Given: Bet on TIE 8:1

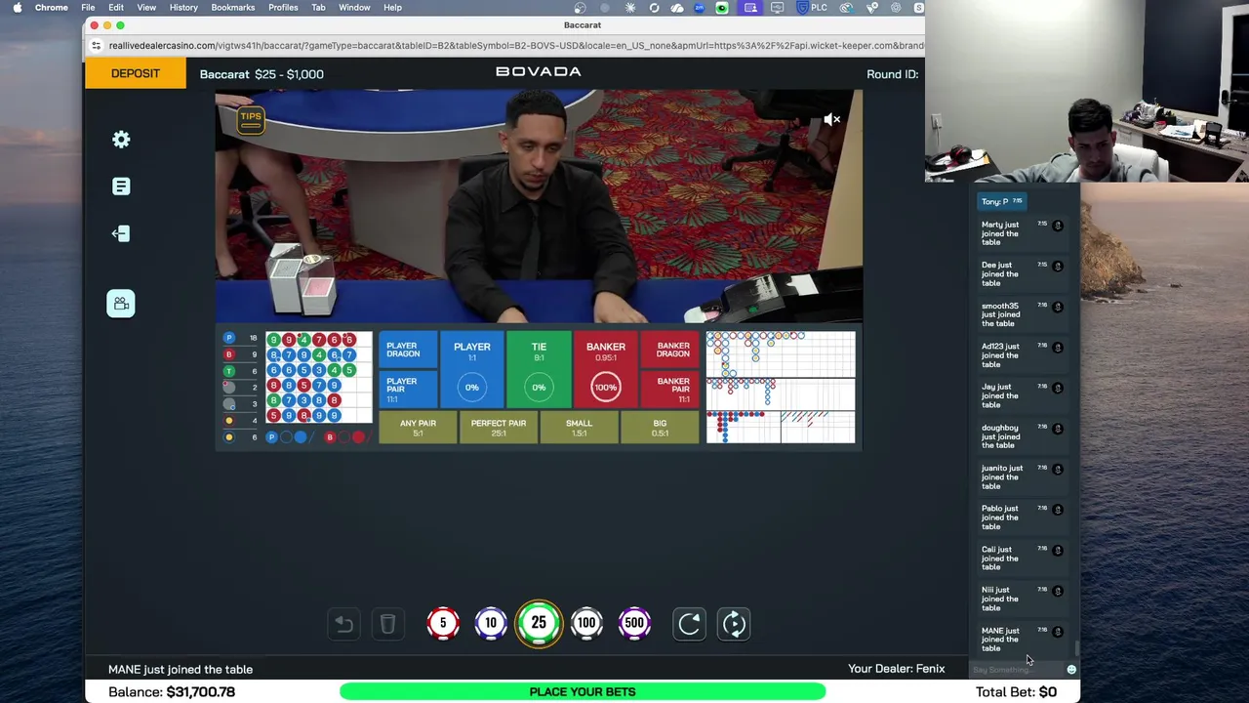Looking at the screenshot, I should [539, 370].
